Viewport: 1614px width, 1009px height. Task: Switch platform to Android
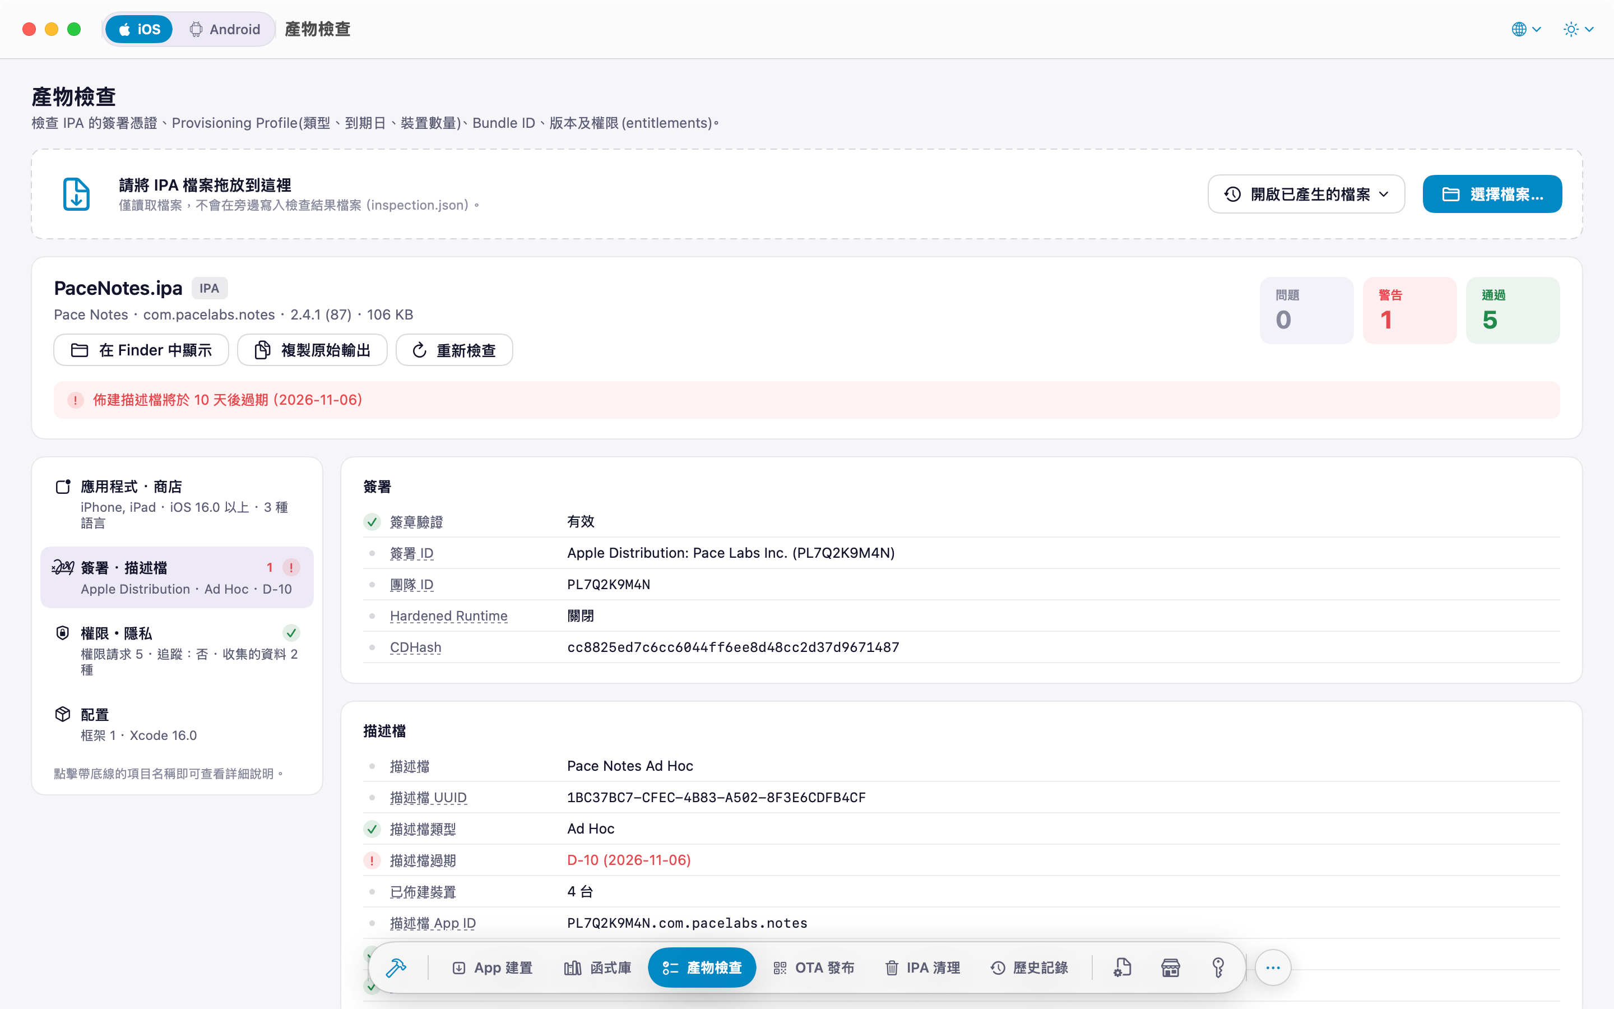(x=225, y=29)
